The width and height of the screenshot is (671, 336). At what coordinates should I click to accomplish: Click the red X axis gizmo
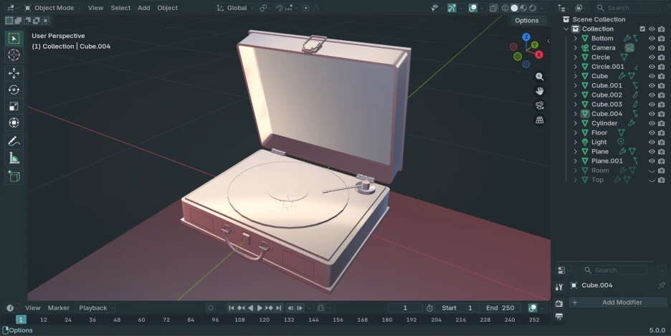(539, 54)
